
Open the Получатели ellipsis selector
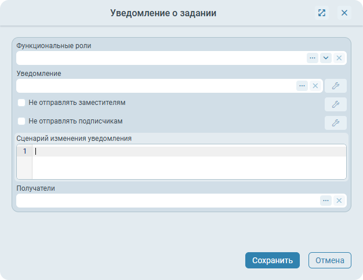325,201
